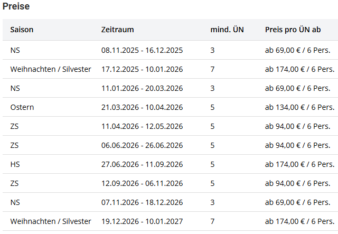
Task: Click the price in the HS row
Action: coord(297,164)
